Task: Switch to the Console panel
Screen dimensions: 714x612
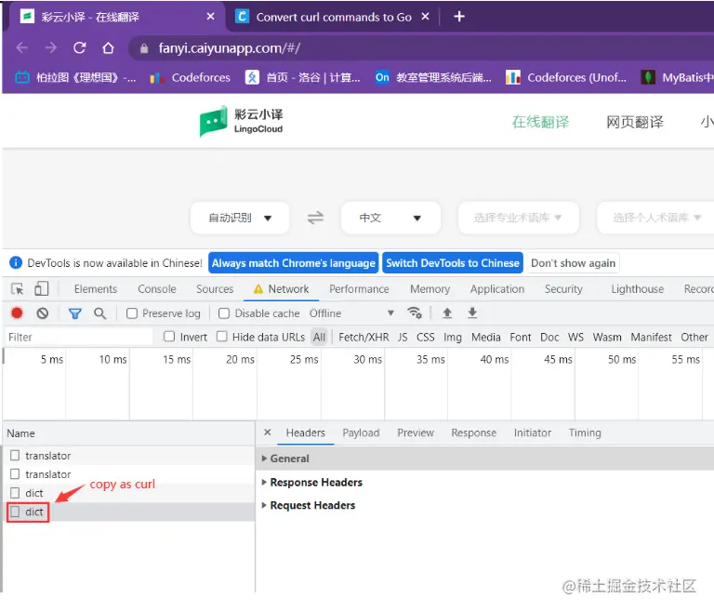Action: (x=156, y=289)
